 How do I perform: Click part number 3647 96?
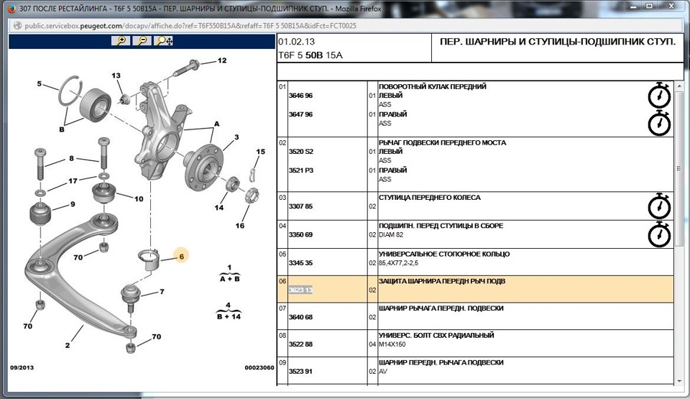300,114
